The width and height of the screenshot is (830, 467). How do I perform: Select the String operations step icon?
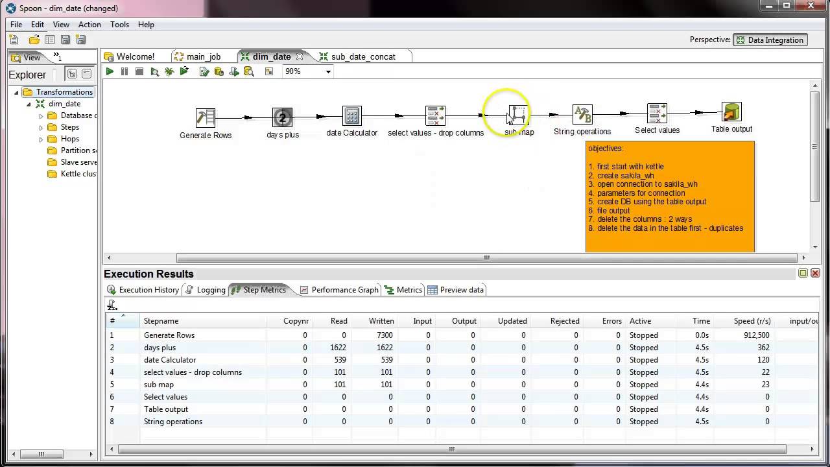[x=582, y=115]
